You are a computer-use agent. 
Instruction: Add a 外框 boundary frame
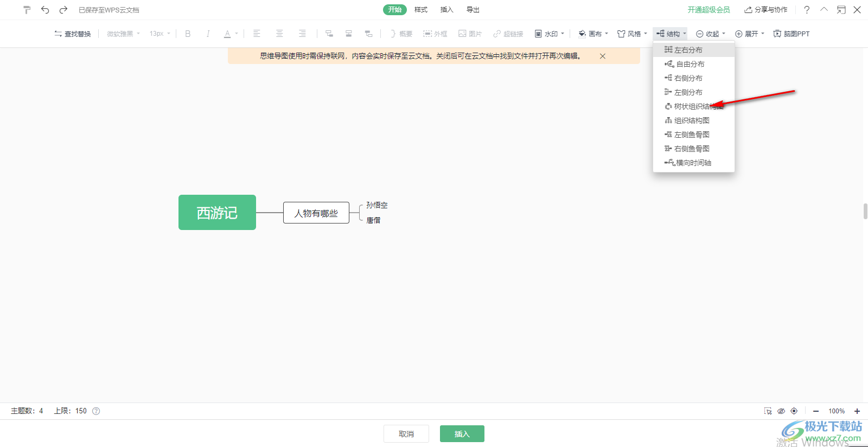pos(435,34)
